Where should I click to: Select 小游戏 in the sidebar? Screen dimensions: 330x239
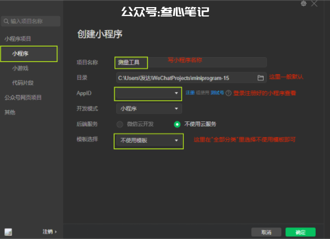coord(20,68)
